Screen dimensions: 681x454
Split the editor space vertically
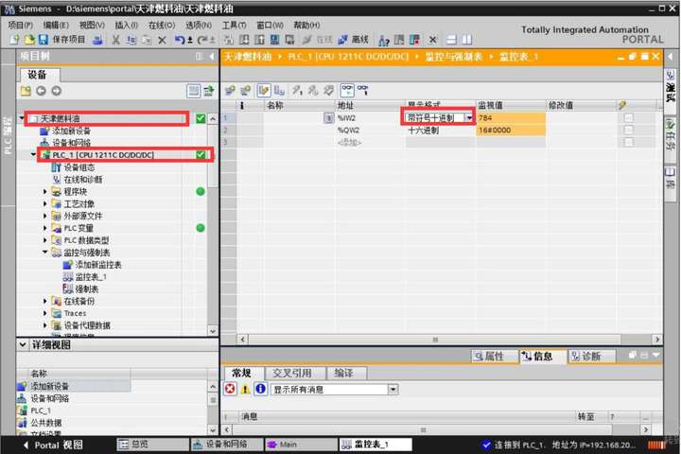467,40
